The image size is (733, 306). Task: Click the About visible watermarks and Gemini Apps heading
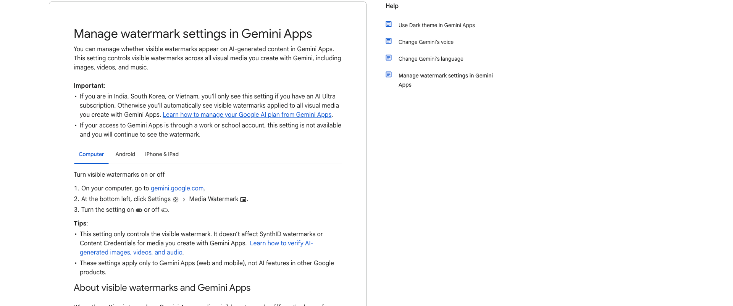coord(162,288)
